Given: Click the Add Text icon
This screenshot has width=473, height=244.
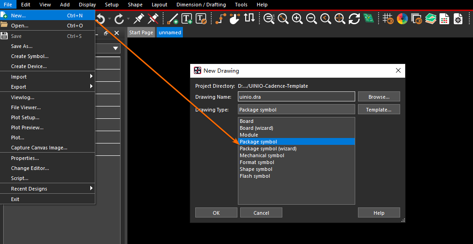Looking at the screenshot, I should click(x=187, y=19).
